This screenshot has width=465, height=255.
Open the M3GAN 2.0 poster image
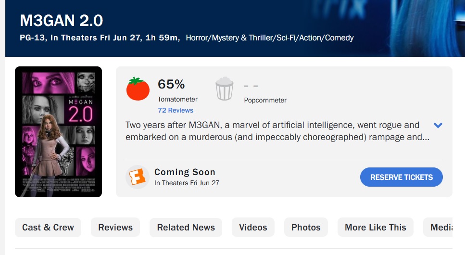58,132
